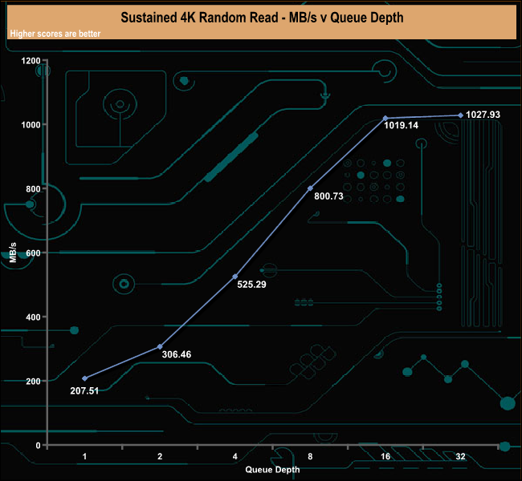
Task: Click the 'Queue Depth' x-axis title
Action: [272, 470]
